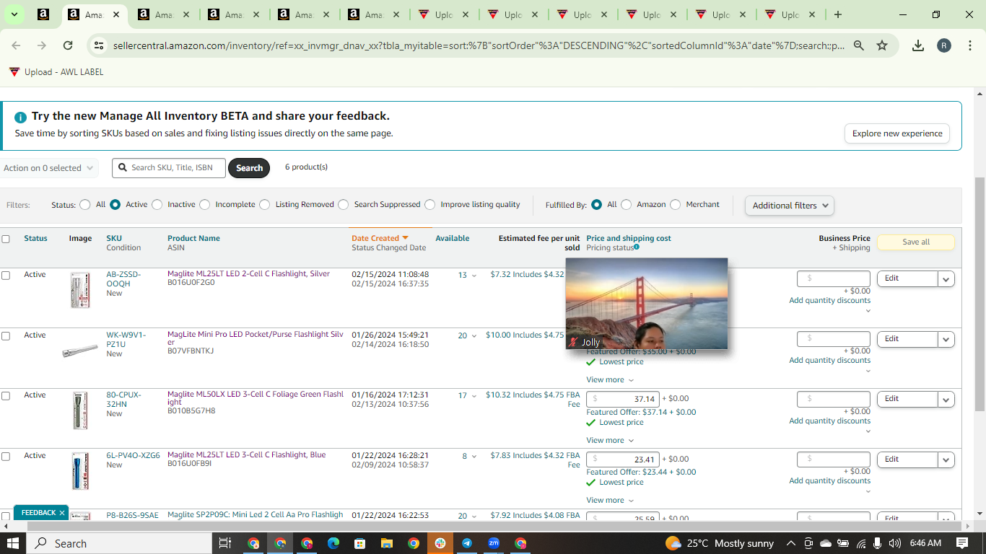Open Edit dropdown arrow for AB-ZSSD-OOQH row

pyautogui.click(x=946, y=278)
